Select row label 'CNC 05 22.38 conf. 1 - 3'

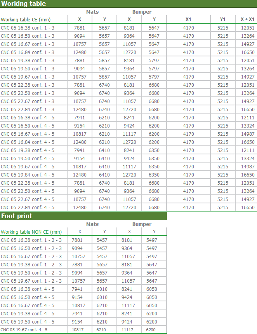coord(28,85)
